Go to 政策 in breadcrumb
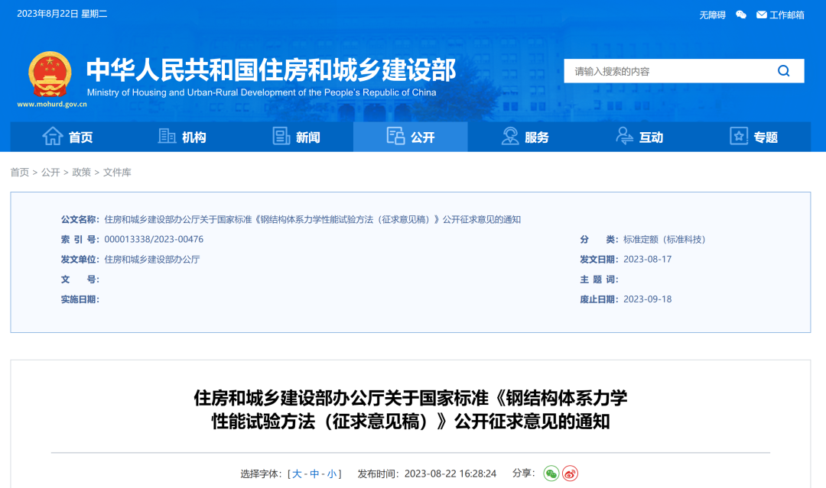The image size is (826, 488). [82, 173]
